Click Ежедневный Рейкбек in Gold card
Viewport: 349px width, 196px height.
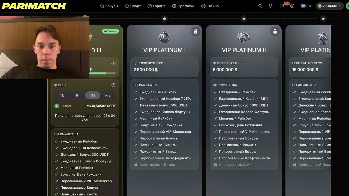point(79,141)
